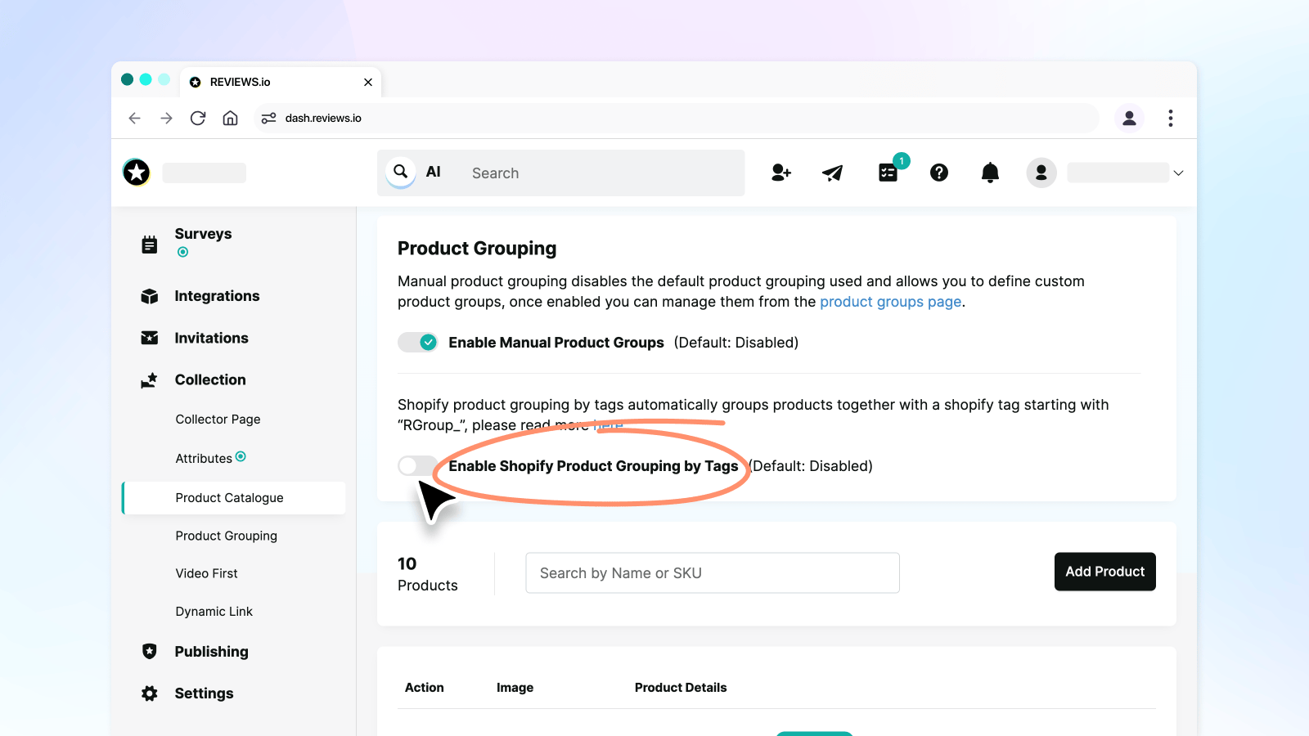This screenshot has width=1309, height=736.
Task: Open the paper plane send icon
Action: [832, 173]
